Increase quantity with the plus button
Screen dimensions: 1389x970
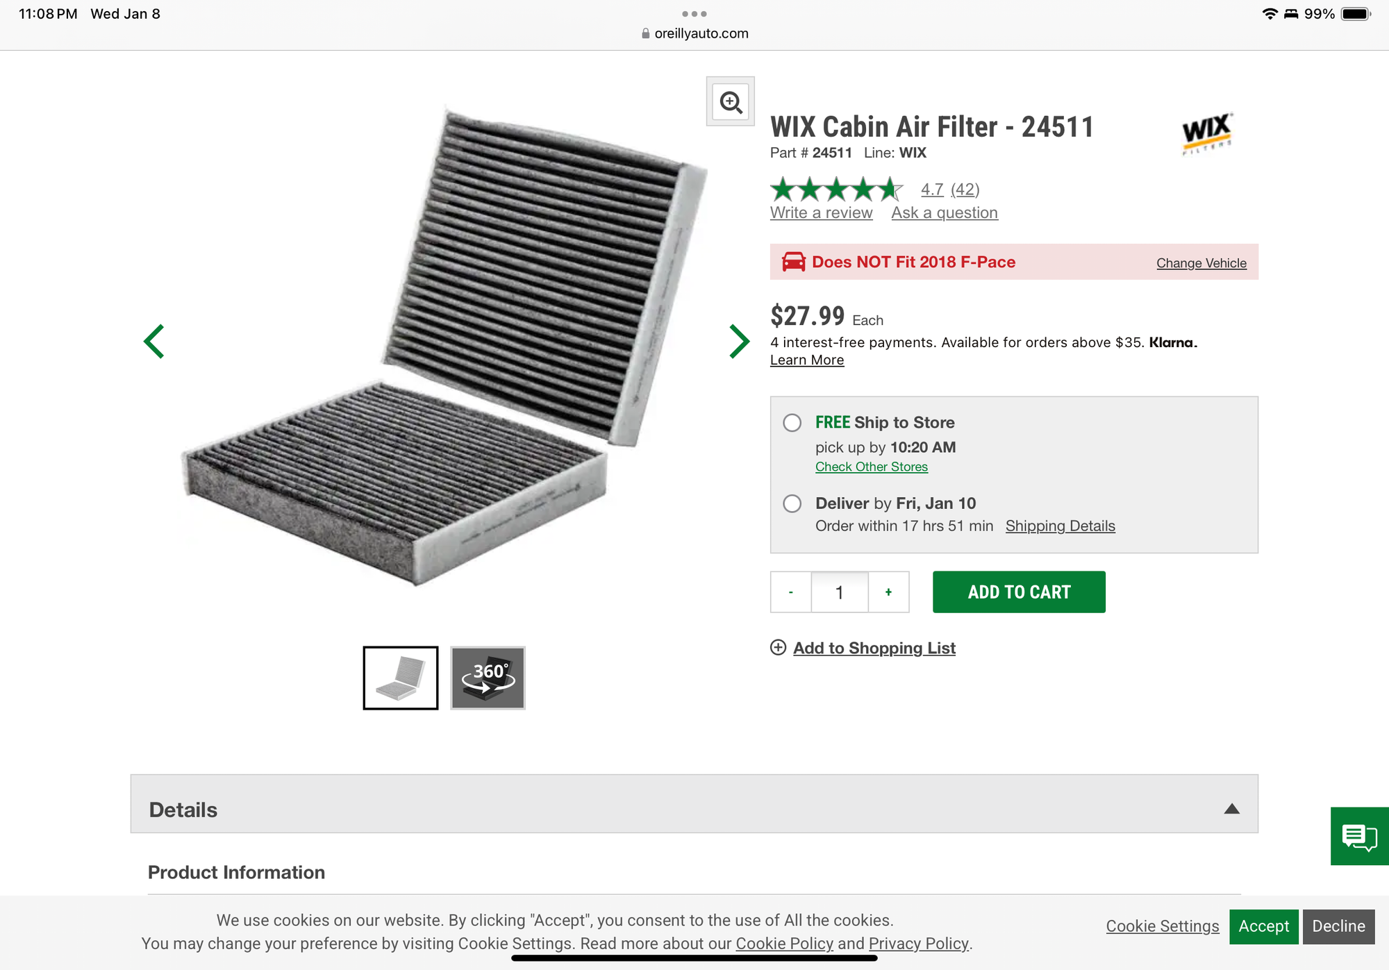click(x=888, y=592)
